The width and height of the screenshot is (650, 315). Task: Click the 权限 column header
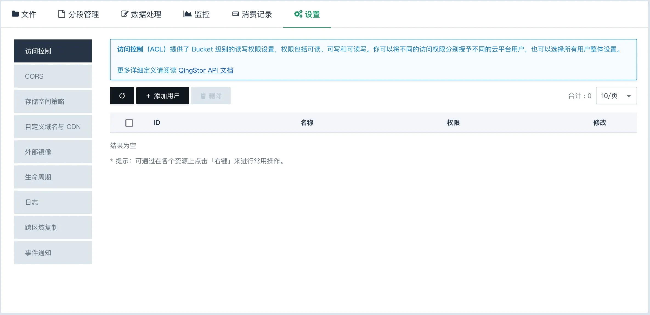pos(453,123)
